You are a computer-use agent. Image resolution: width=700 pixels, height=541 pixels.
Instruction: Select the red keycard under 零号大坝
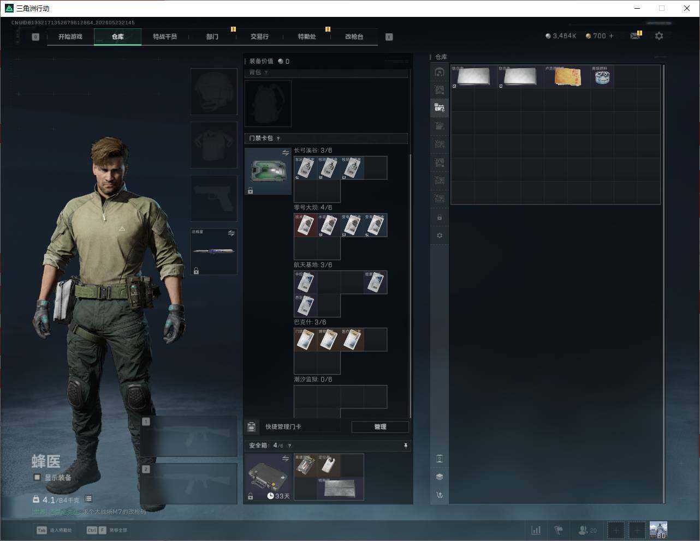pyautogui.click(x=306, y=225)
